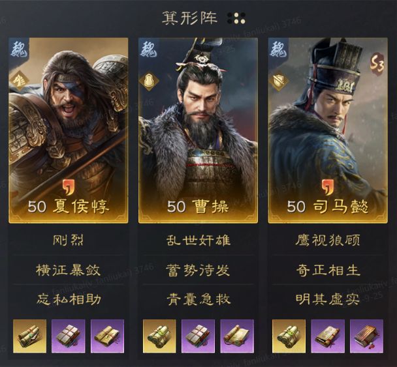The height and width of the screenshot is (367, 397).
Task: Click the red awakening mark above 夏侯惇's name
Action: click(69, 188)
